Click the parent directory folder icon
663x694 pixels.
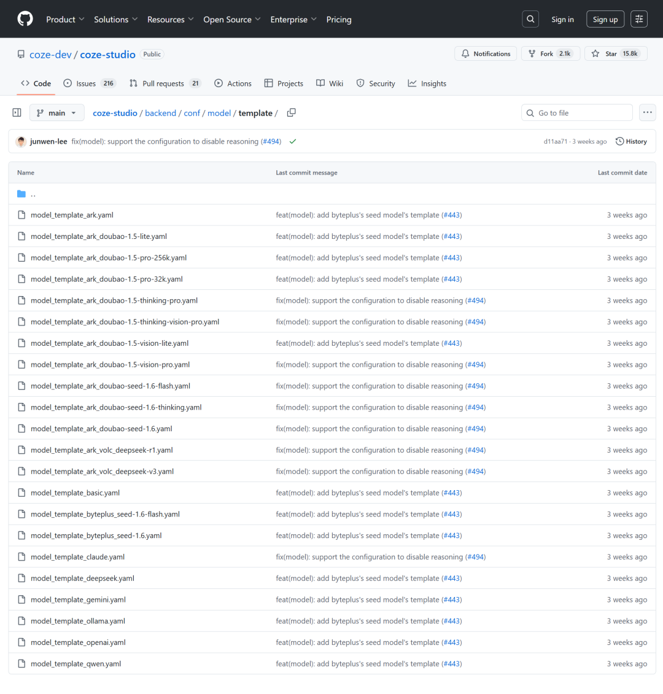[x=21, y=194]
